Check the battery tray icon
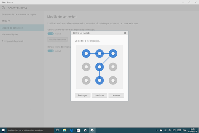Screen dimensions: 199x133 coord(161,130)
